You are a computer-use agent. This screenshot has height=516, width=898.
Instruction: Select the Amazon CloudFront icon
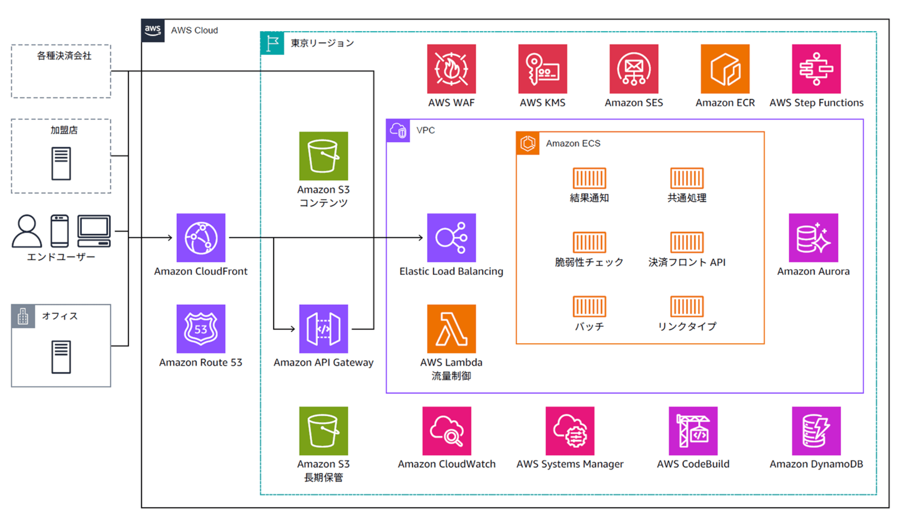click(x=201, y=238)
